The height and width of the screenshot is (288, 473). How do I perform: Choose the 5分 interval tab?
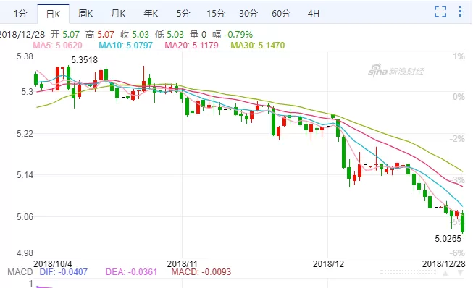183,14
